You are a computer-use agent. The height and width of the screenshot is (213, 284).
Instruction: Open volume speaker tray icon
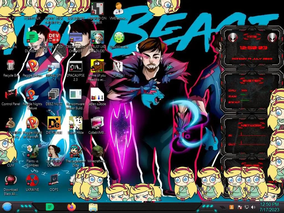(x=253, y=207)
